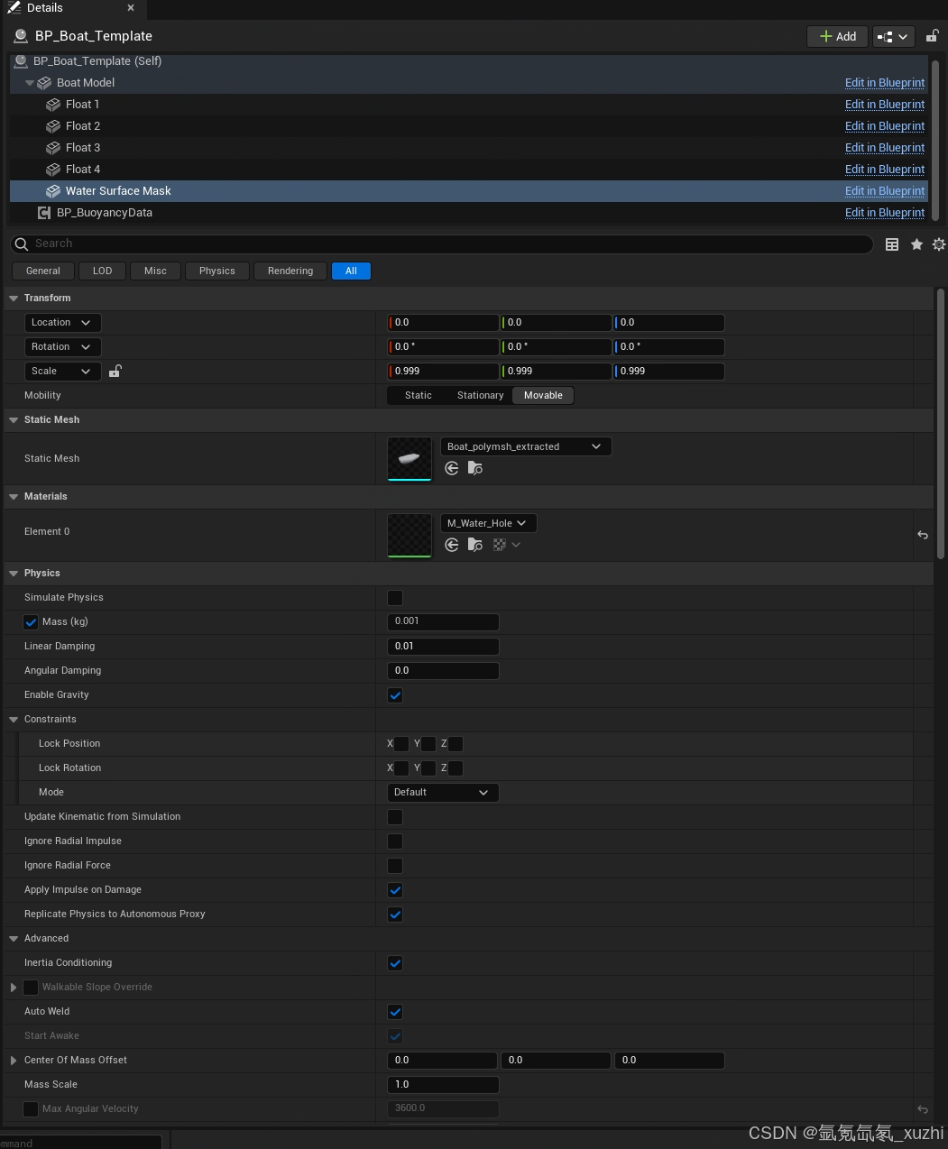Open Edit in Blueprint for Float 3
Screen dimensions: 948x1149
click(885, 148)
